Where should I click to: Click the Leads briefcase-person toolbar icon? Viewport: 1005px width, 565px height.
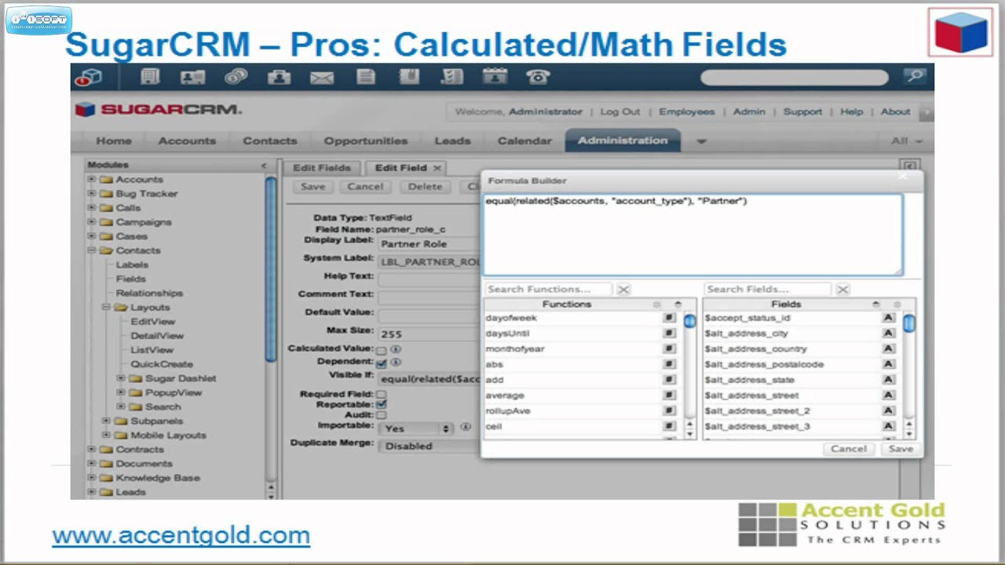[279, 77]
